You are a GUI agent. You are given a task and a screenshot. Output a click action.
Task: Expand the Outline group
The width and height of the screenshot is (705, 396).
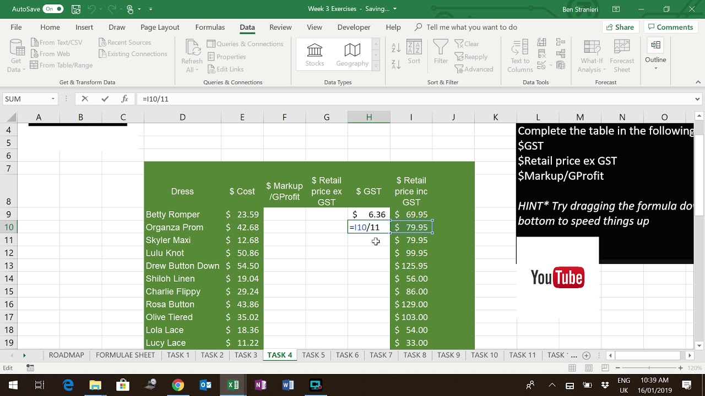(655, 55)
